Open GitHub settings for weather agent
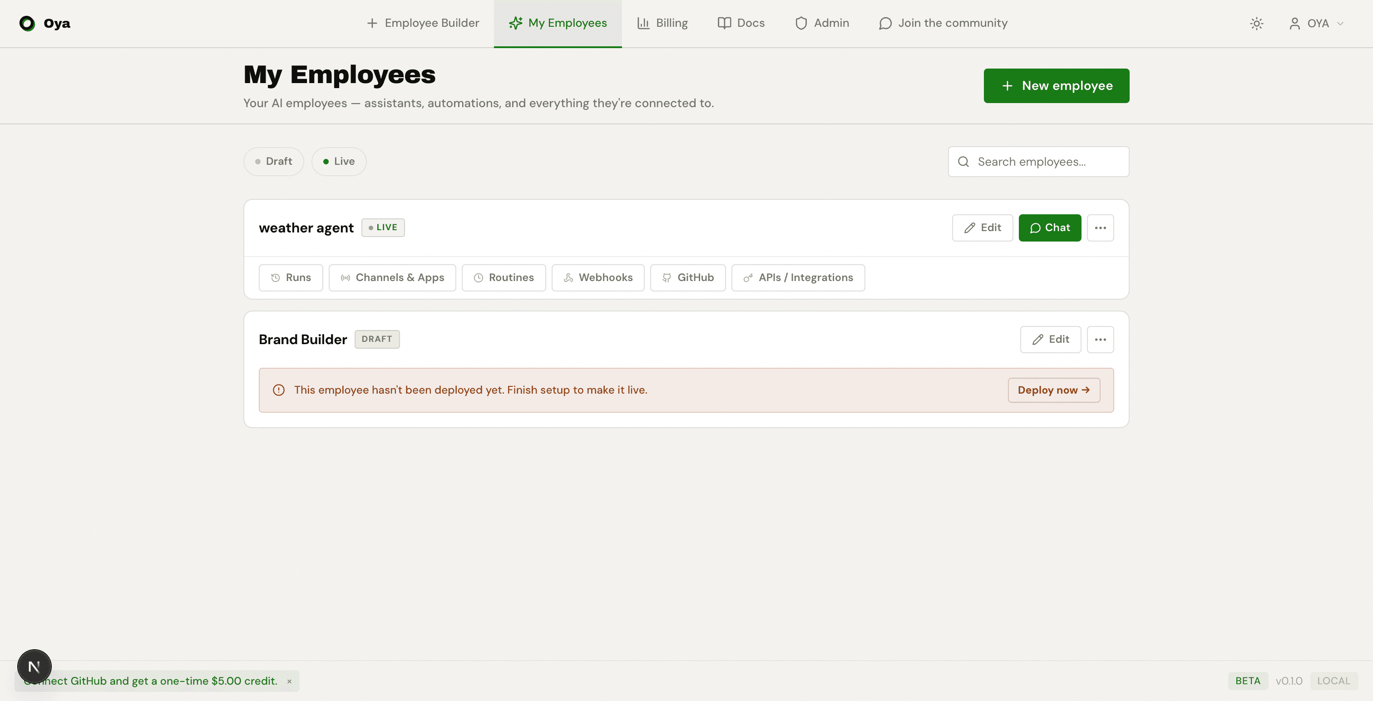The height and width of the screenshot is (701, 1373). click(687, 277)
